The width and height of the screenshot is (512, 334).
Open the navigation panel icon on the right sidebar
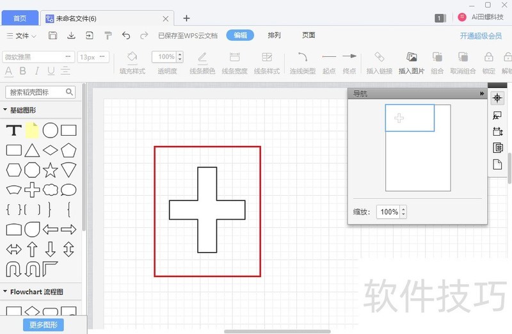point(498,99)
